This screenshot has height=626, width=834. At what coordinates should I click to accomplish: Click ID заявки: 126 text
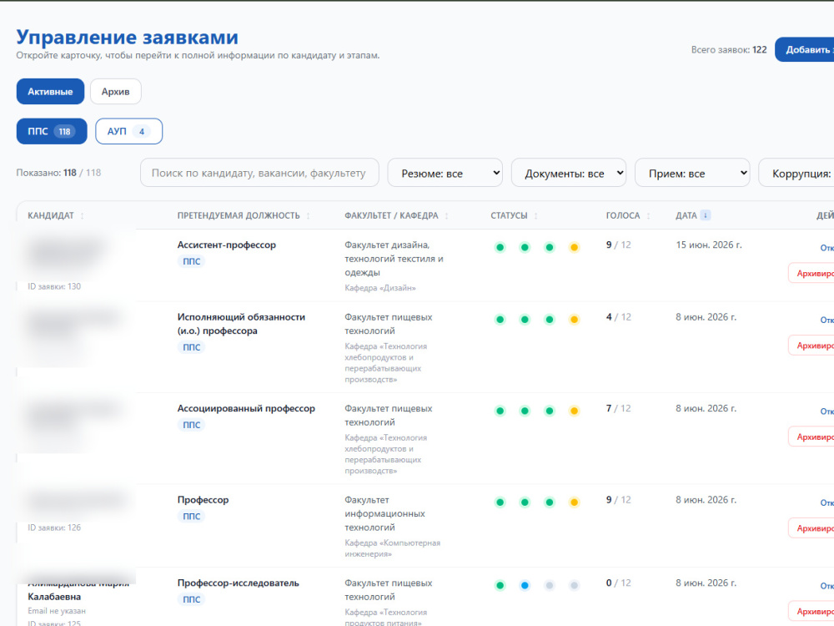point(54,528)
